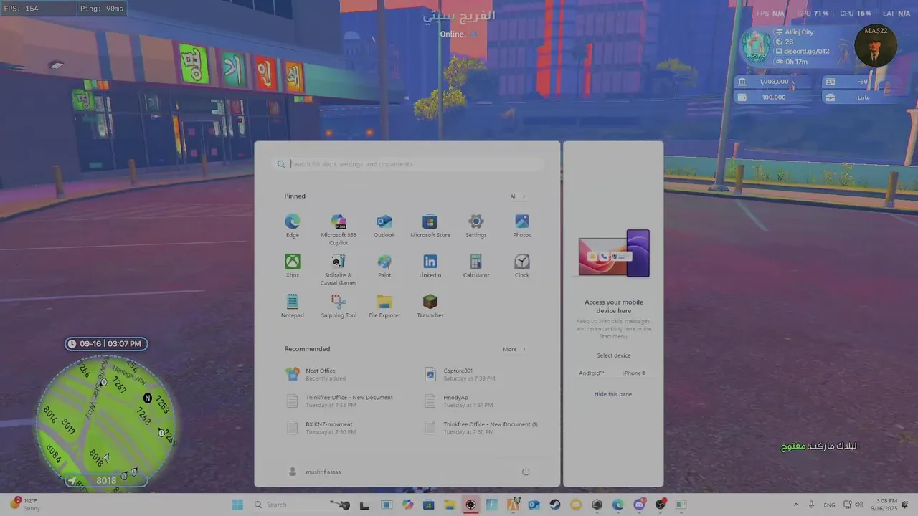Open Discord from the taskbar

point(639,505)
